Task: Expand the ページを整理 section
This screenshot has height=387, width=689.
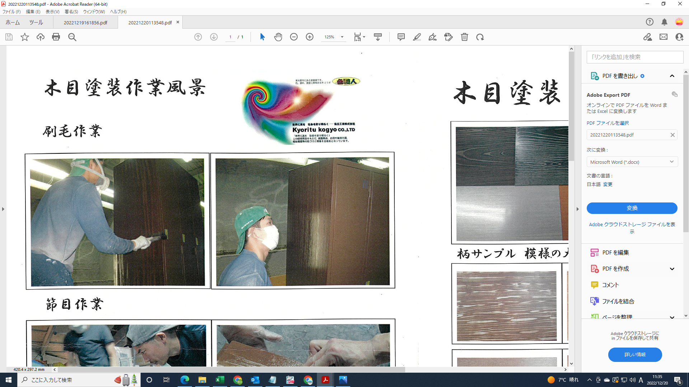Action: pos(672,317)
